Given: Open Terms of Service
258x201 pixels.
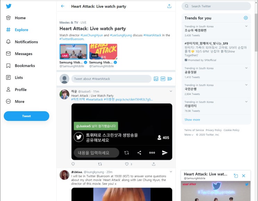Looking at the screenshot, I should click(194, 130).
